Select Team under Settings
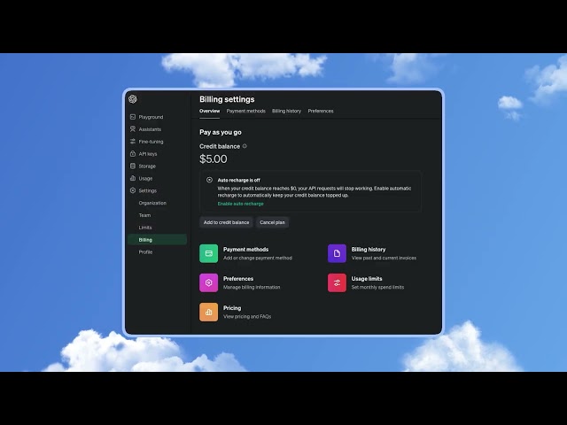Viewport: 567px width, 425px height. 144,215
